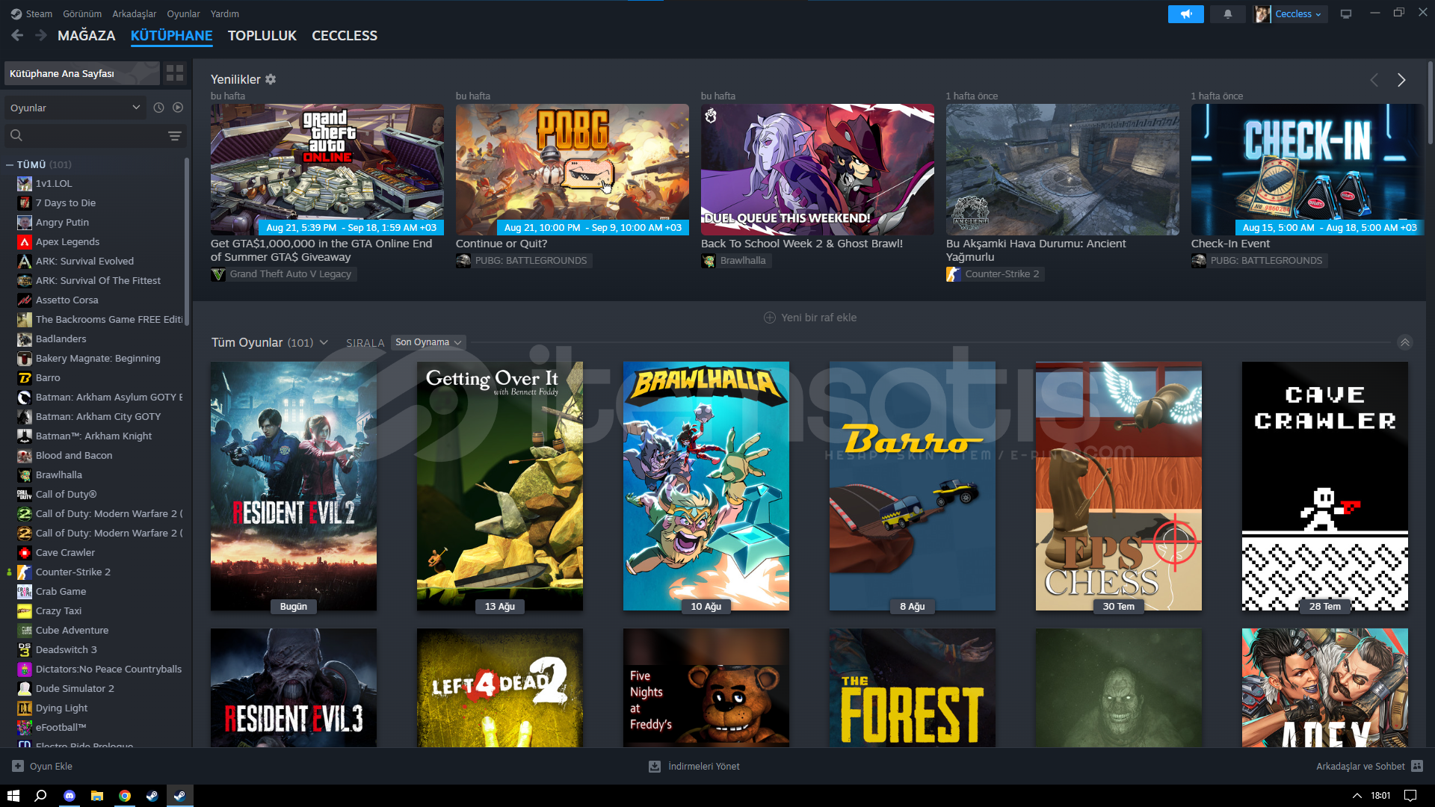Select Apex Legends icon in library list

25,241
